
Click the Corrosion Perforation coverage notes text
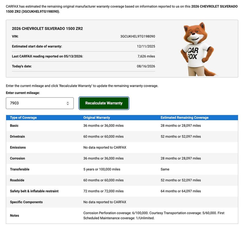pyautogui.click(x=154, y=216)
